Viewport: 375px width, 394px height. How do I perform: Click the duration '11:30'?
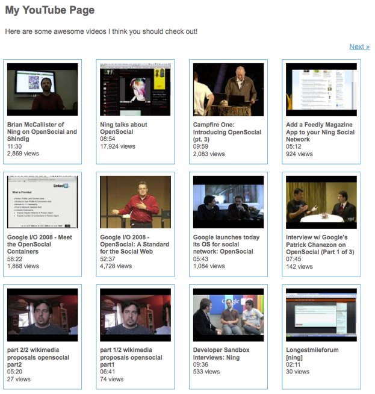(x=14, y=146)
